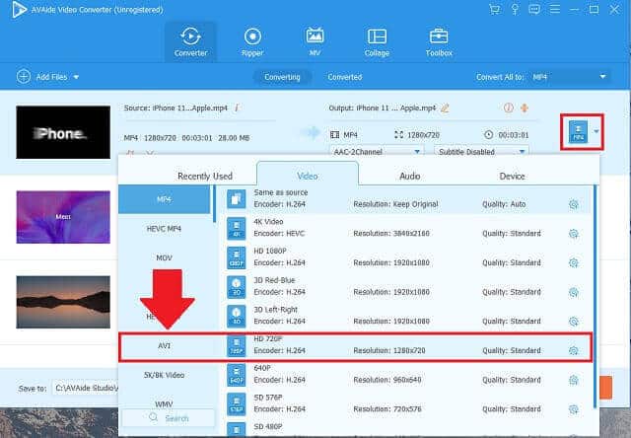This screenshot has height=438, width=631.
Task: Click the Quality: Auto text
Action: 504,204
